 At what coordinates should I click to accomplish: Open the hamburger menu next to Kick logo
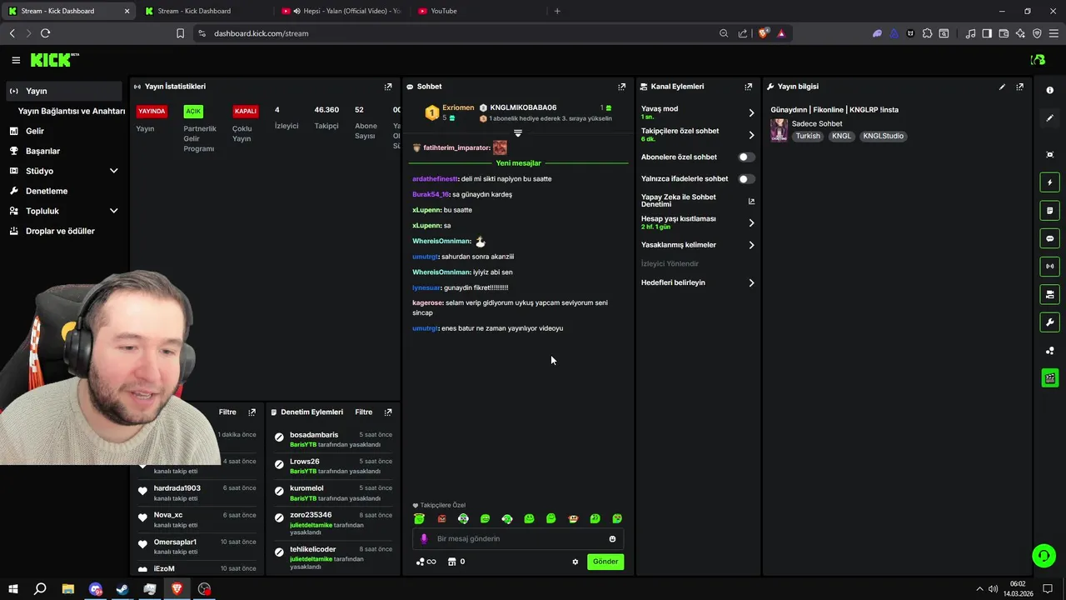point(16,60)
